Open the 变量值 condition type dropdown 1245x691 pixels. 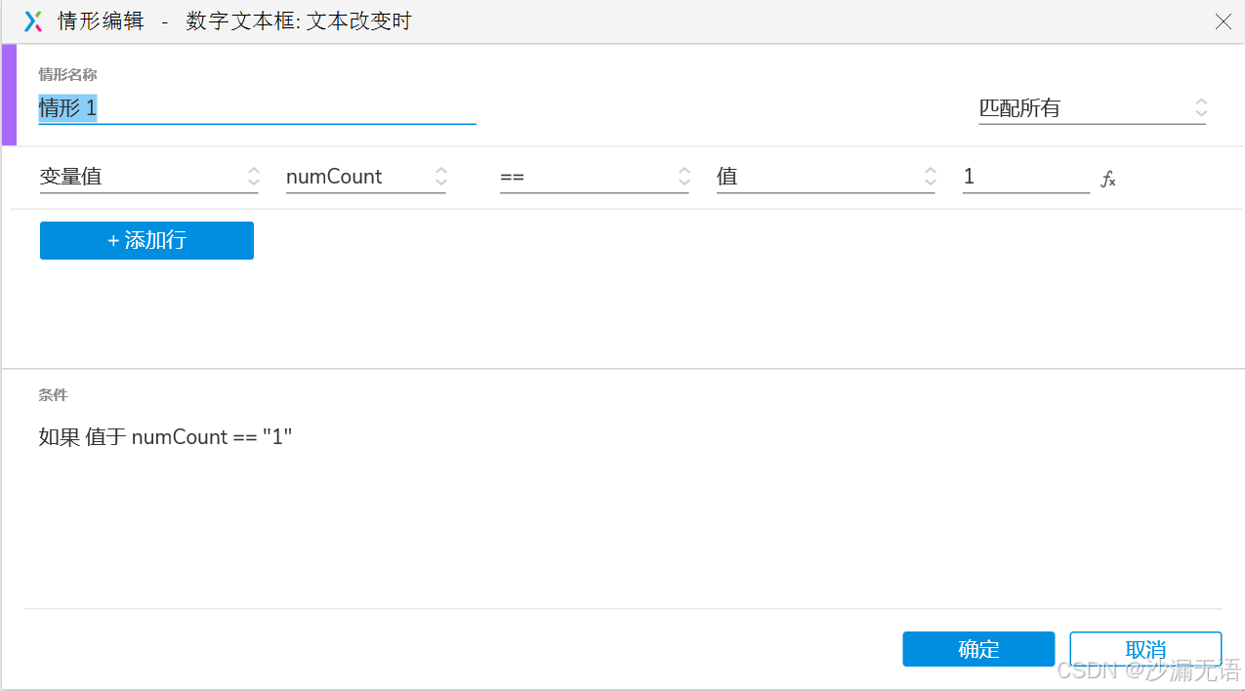point(149,177)
